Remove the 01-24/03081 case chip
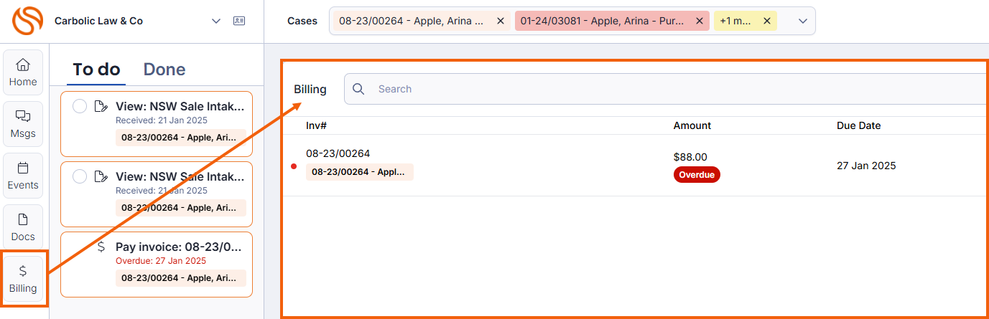The height and width of the screenshot is (319, 989). point(699,22)
